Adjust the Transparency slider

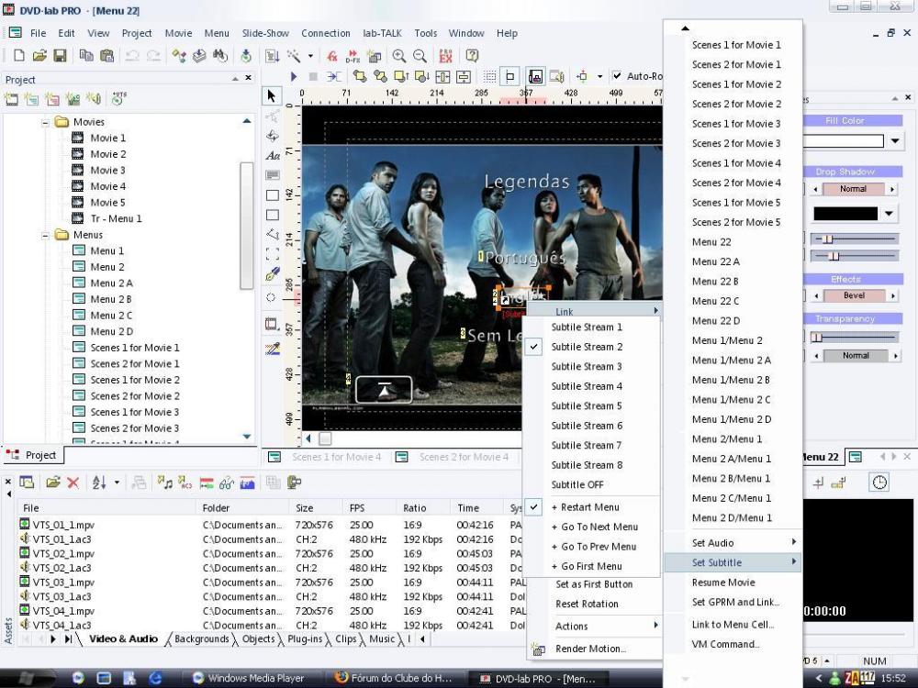coord(817,337)
